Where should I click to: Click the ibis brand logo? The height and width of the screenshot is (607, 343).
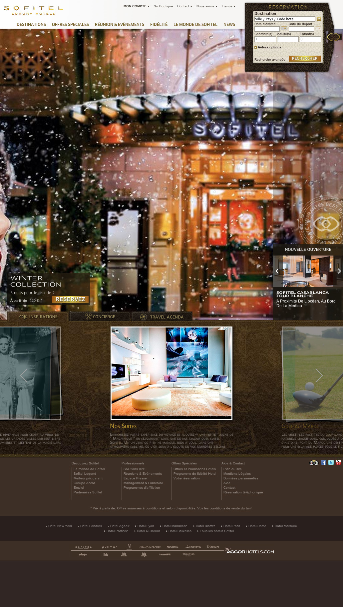(106, 554)
